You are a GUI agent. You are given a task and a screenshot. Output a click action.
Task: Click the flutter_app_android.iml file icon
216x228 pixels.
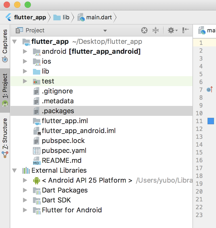tap(37, 131)
